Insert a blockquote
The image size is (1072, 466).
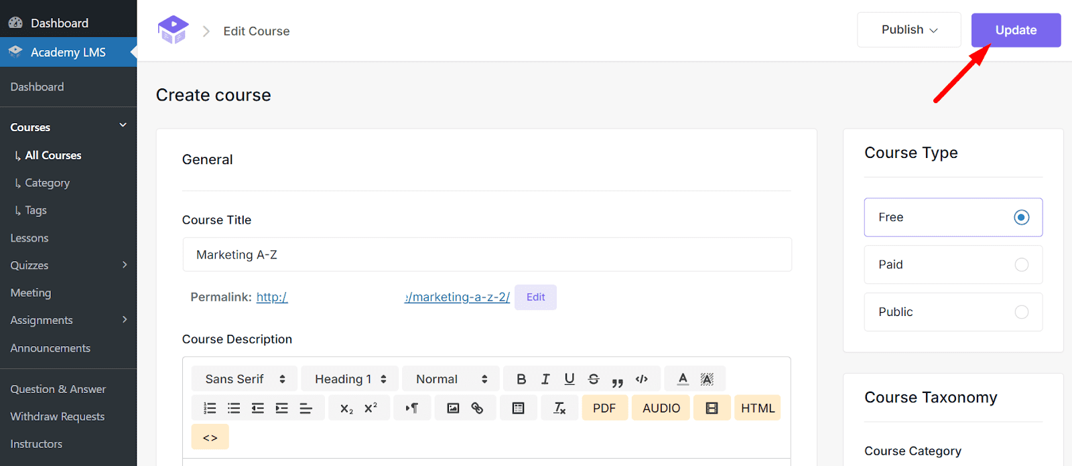tap(617, 380)
